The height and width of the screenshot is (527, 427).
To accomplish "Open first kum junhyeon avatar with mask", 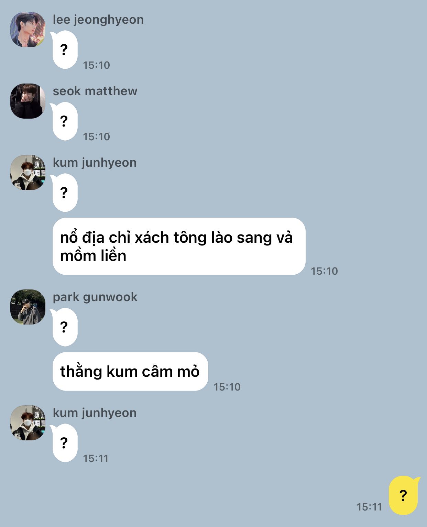I will pyautogui.click(x=28, y=173).
